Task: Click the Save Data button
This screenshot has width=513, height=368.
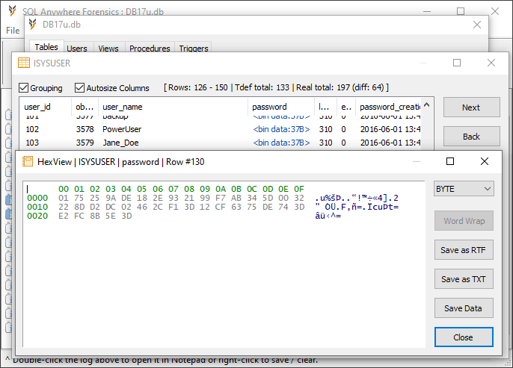Action: [464, 308]
